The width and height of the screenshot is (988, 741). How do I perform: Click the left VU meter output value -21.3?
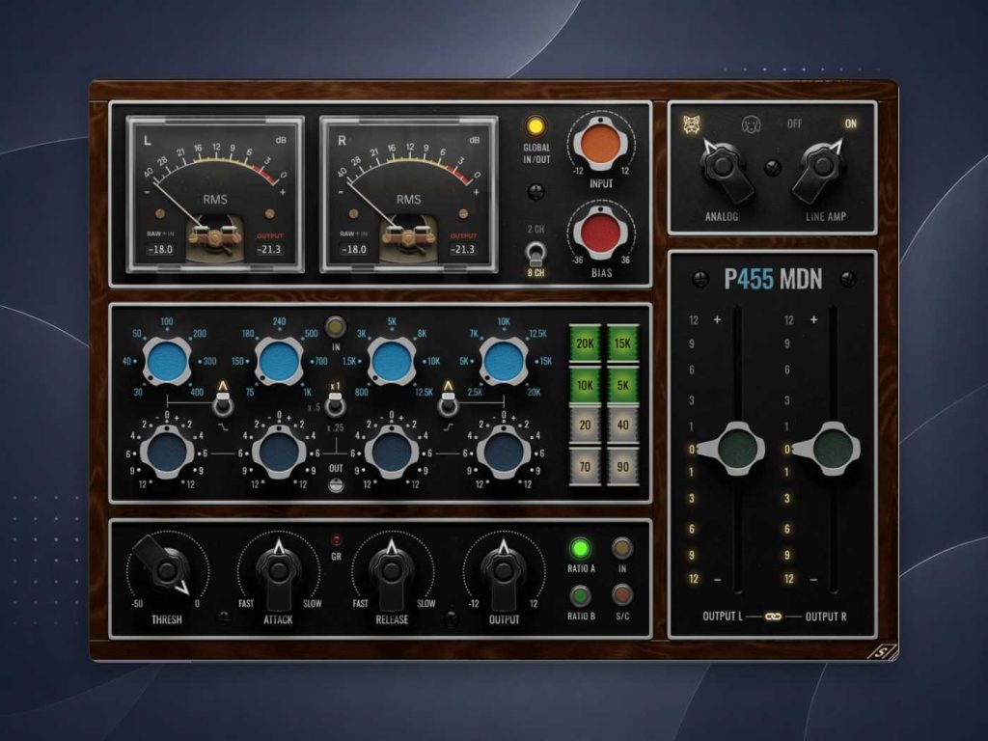270,250
